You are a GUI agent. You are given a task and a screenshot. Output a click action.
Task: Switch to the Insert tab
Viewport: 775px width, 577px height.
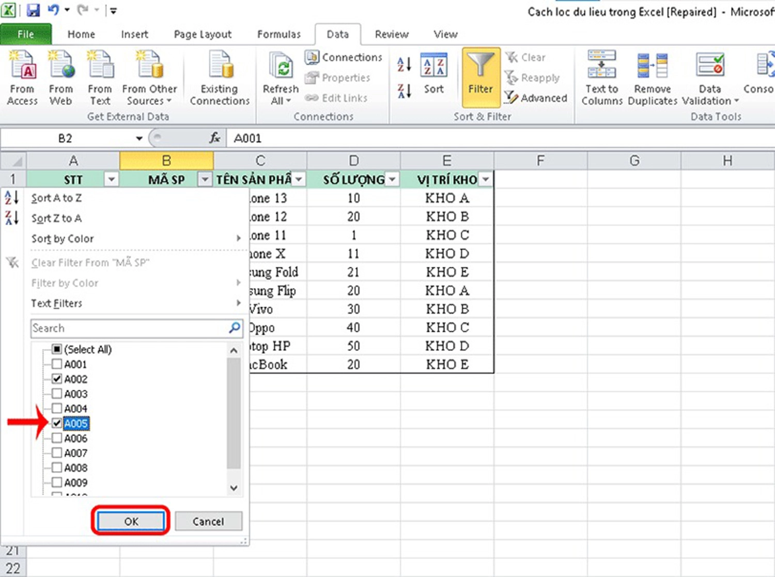tap(134, 34)
